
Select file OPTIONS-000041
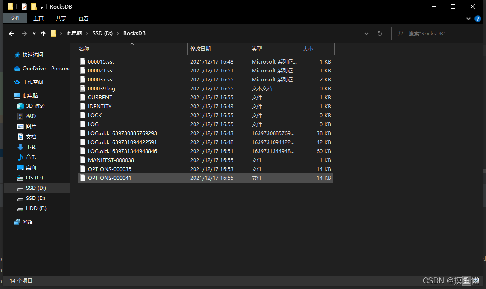205,178
